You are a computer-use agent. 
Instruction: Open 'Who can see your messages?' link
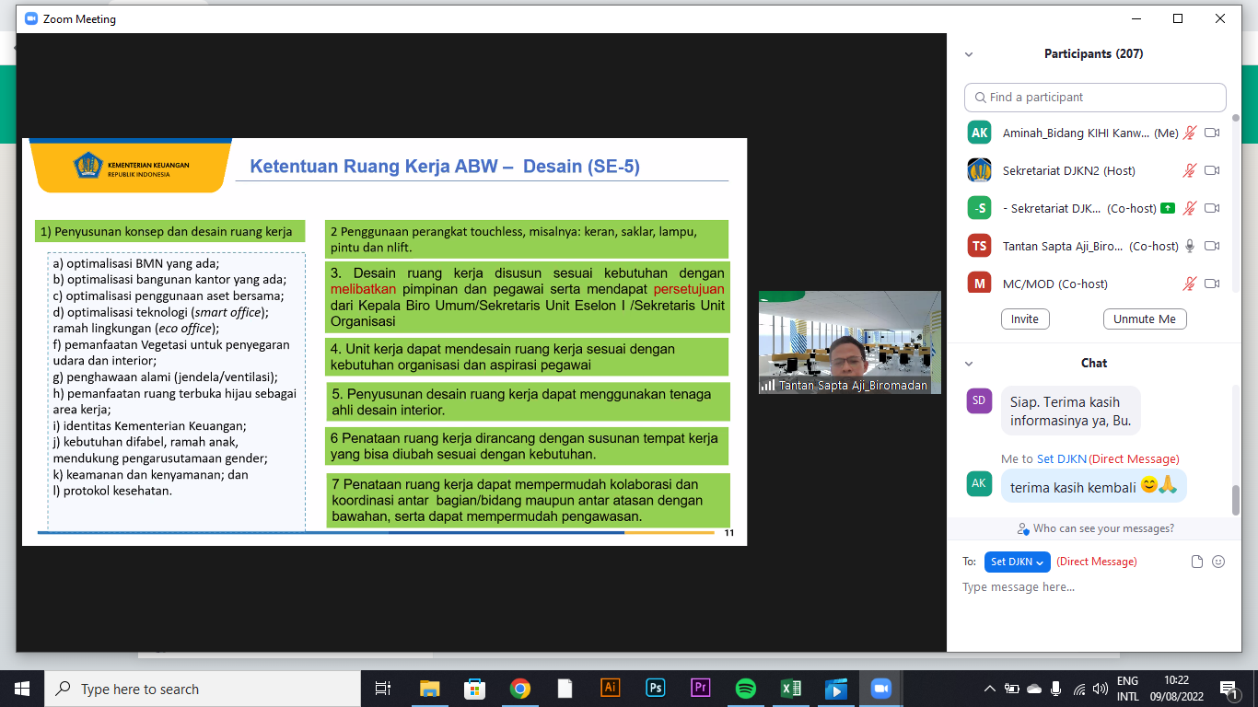[x=1103, y=528]
